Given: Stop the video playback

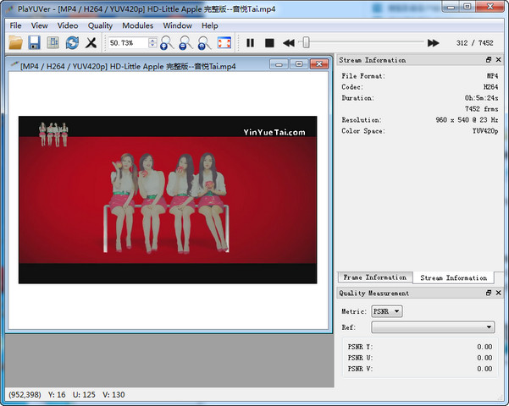Looking at the screenshot, I should click(269, 42).
